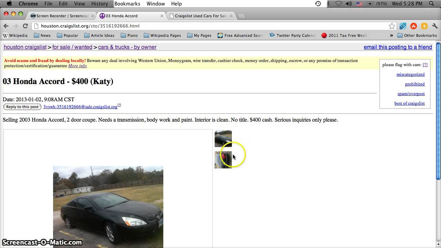
Task: Expand the Wikipedia Pages bookmarks folder
Action: coord(162,35)
